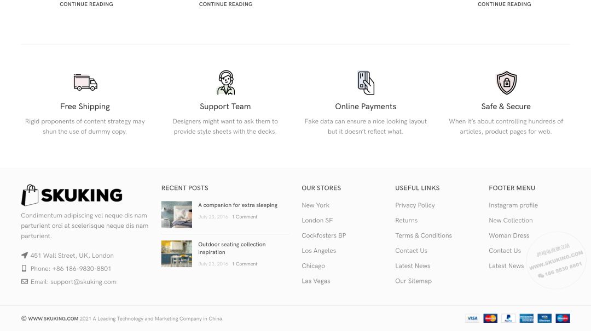Click 'When it's about controlling hundreds' description
Viewport: 591px width, 331px height.
[506, 126]
